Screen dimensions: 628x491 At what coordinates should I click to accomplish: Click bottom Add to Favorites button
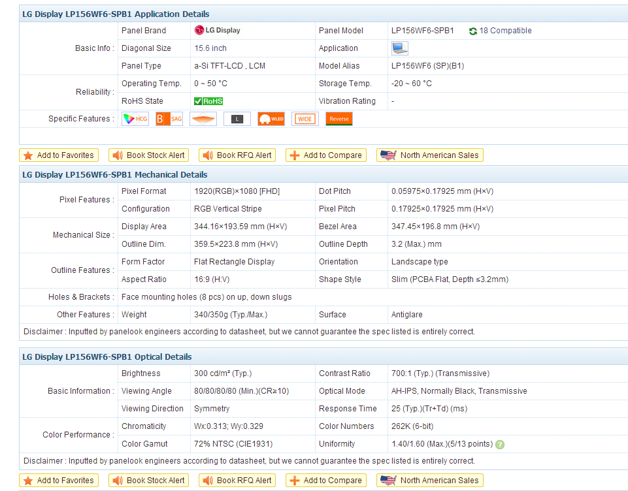point(58,480)
